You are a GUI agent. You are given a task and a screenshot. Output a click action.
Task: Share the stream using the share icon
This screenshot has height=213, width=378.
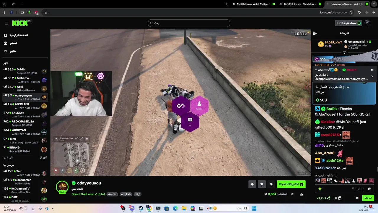(x=292, y=194)
